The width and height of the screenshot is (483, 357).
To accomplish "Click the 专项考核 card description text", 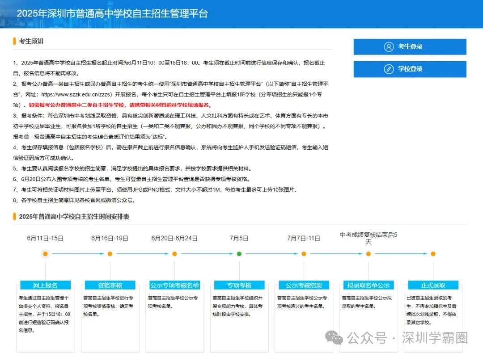I will (237, 306).
